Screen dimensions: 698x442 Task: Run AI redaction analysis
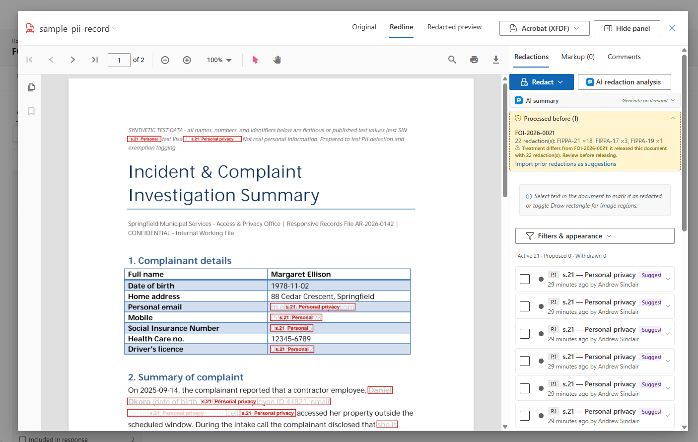click(x=625, y=82)
